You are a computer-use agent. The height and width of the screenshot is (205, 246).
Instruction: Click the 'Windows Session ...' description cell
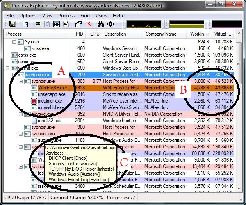tap(122, 49)
